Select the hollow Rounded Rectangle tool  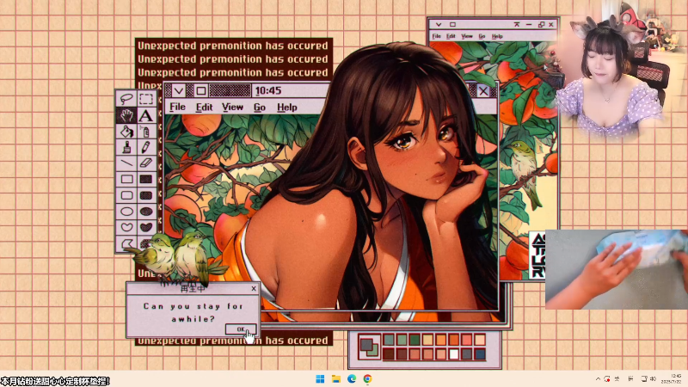coord(126,195)
